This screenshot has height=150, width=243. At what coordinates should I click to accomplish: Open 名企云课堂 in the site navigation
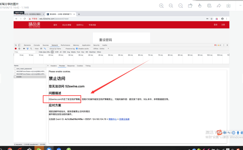[x=67, y=25]
